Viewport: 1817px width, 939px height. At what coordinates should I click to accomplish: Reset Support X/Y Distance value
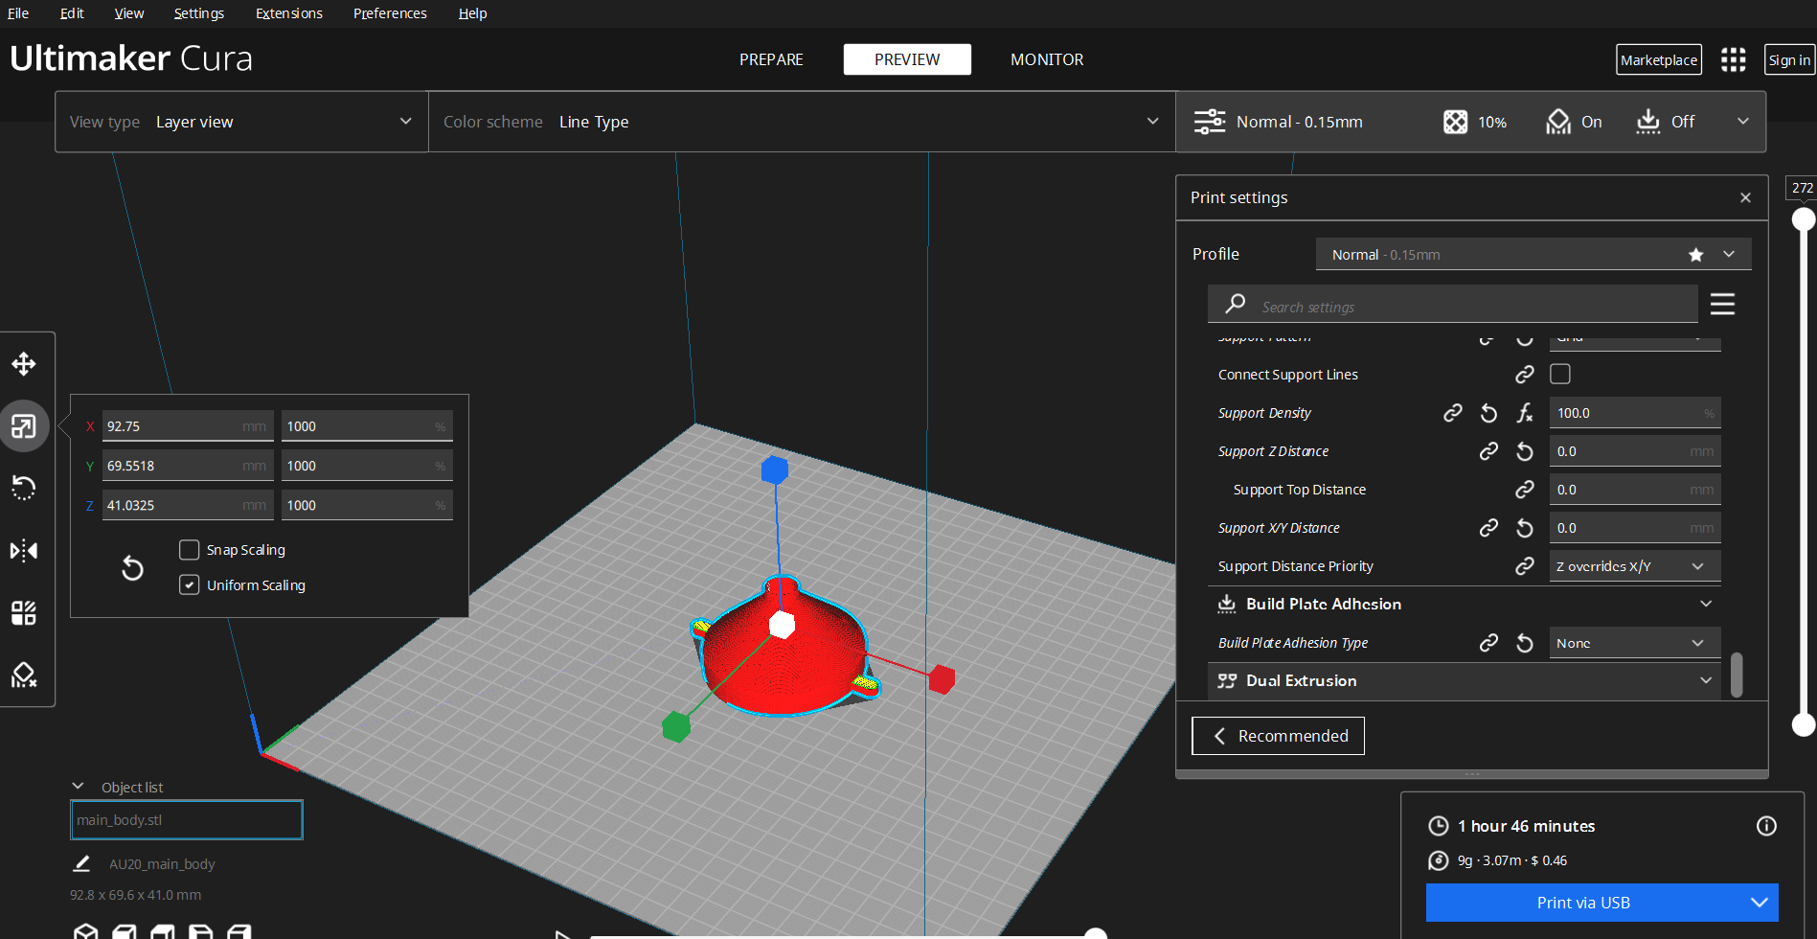[1525, 528]
